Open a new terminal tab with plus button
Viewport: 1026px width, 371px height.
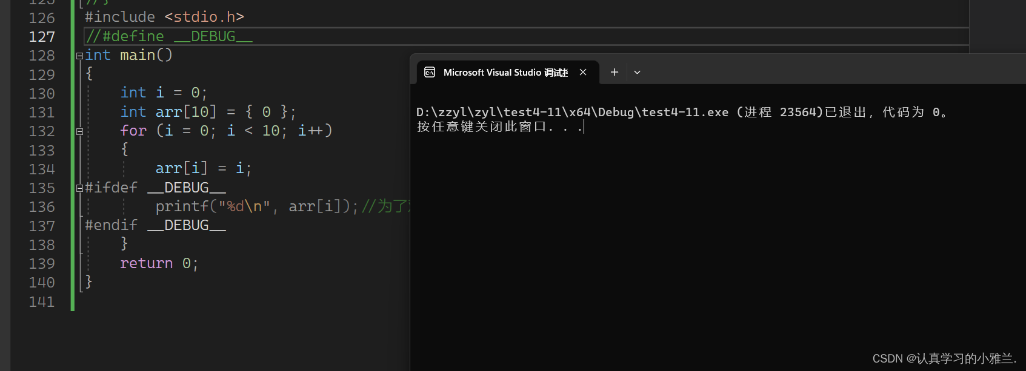pyautogui.click(x=614, y=72)
